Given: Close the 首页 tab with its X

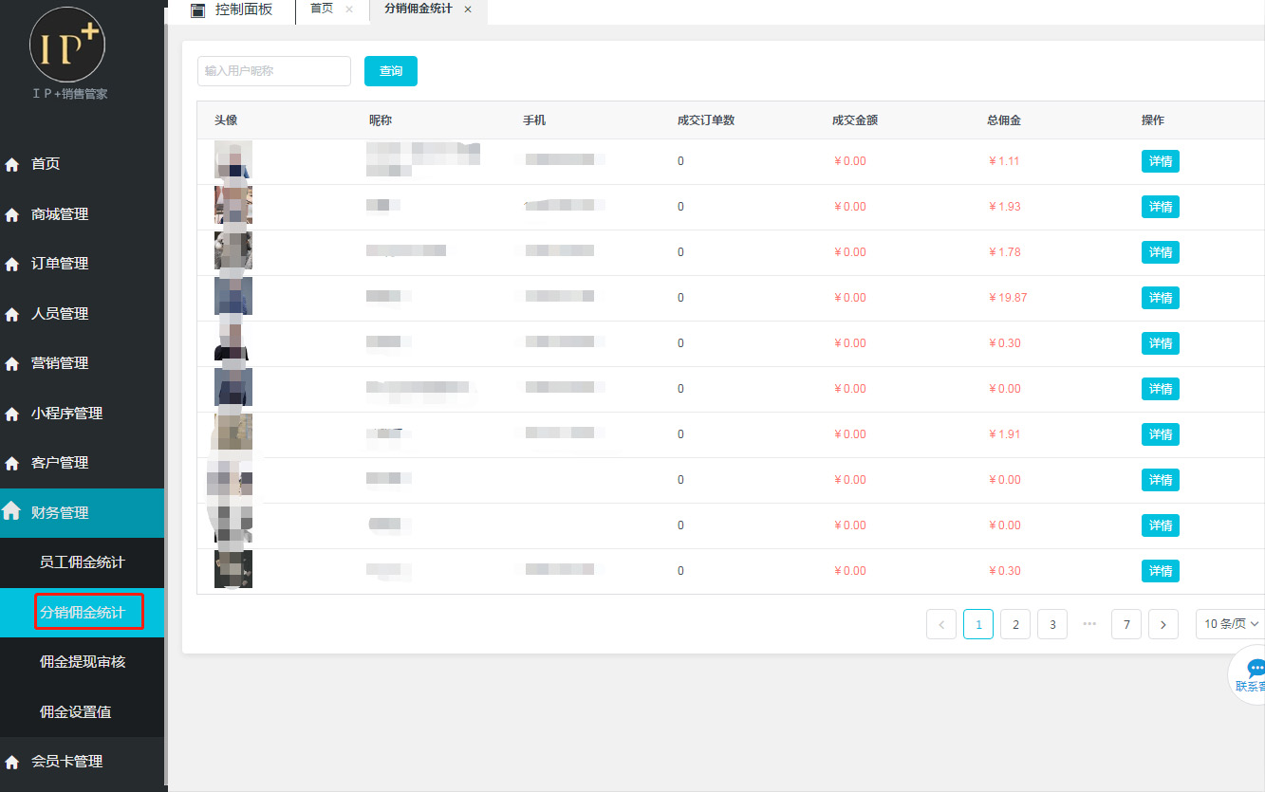Looking at the screenshot, I should tap(349, 9).
